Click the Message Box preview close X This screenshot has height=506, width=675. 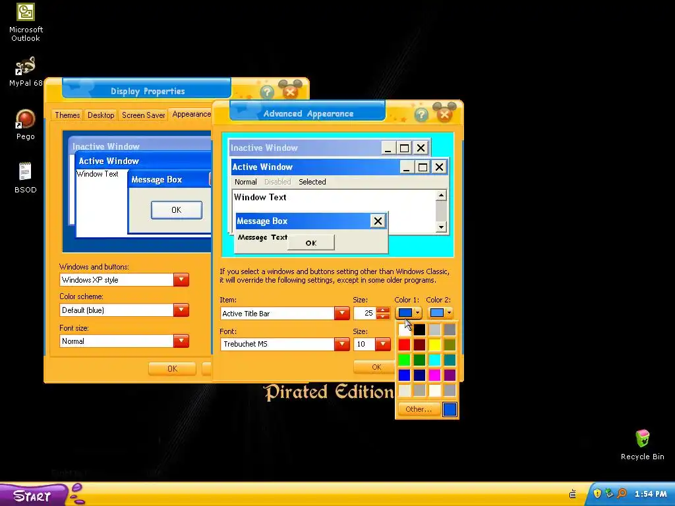(378, 221)
